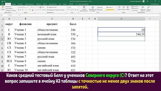This screenshot has width=161, height=91.
Task: Expand the Clear options dropdown
Action: pyautogui.click(x=138, y=11)
